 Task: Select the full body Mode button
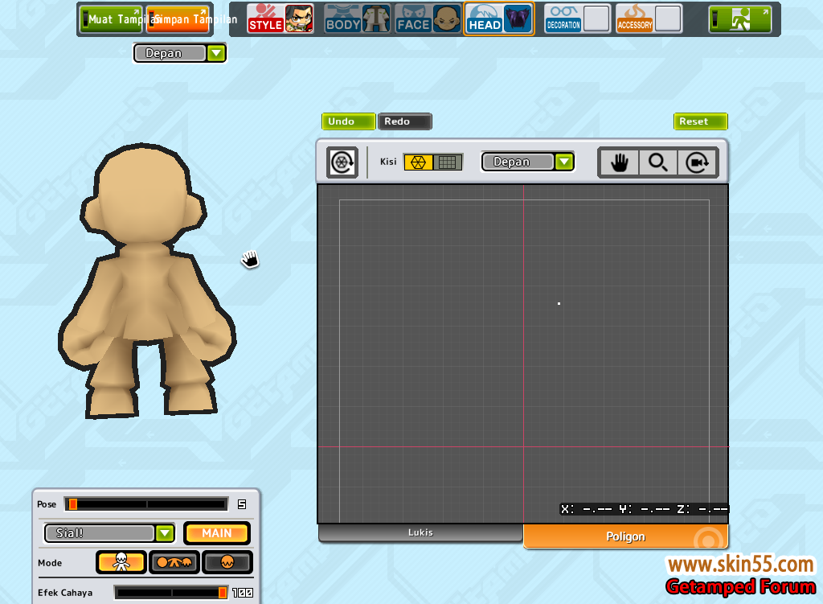pyautogui.click(x=121, y=562)
